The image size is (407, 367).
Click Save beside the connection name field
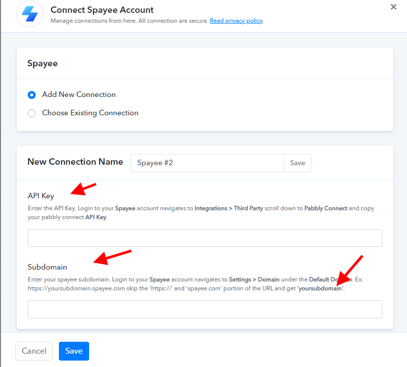pos(298,163)
